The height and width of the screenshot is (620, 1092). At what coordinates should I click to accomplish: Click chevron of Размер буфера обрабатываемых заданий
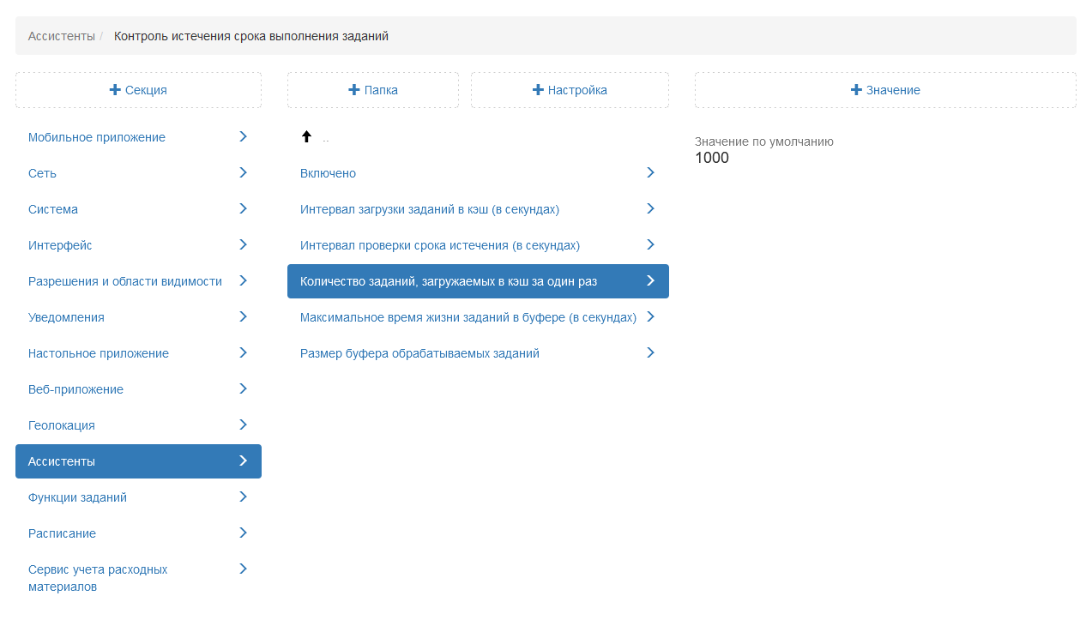click(650, 352)
